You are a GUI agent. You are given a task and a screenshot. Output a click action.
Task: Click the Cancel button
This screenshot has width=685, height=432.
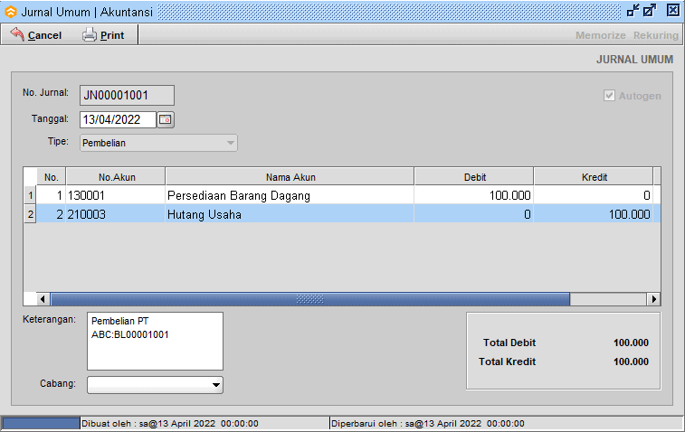tap(36, 35)
